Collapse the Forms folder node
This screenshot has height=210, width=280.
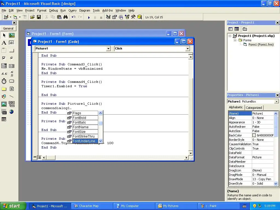235,40
